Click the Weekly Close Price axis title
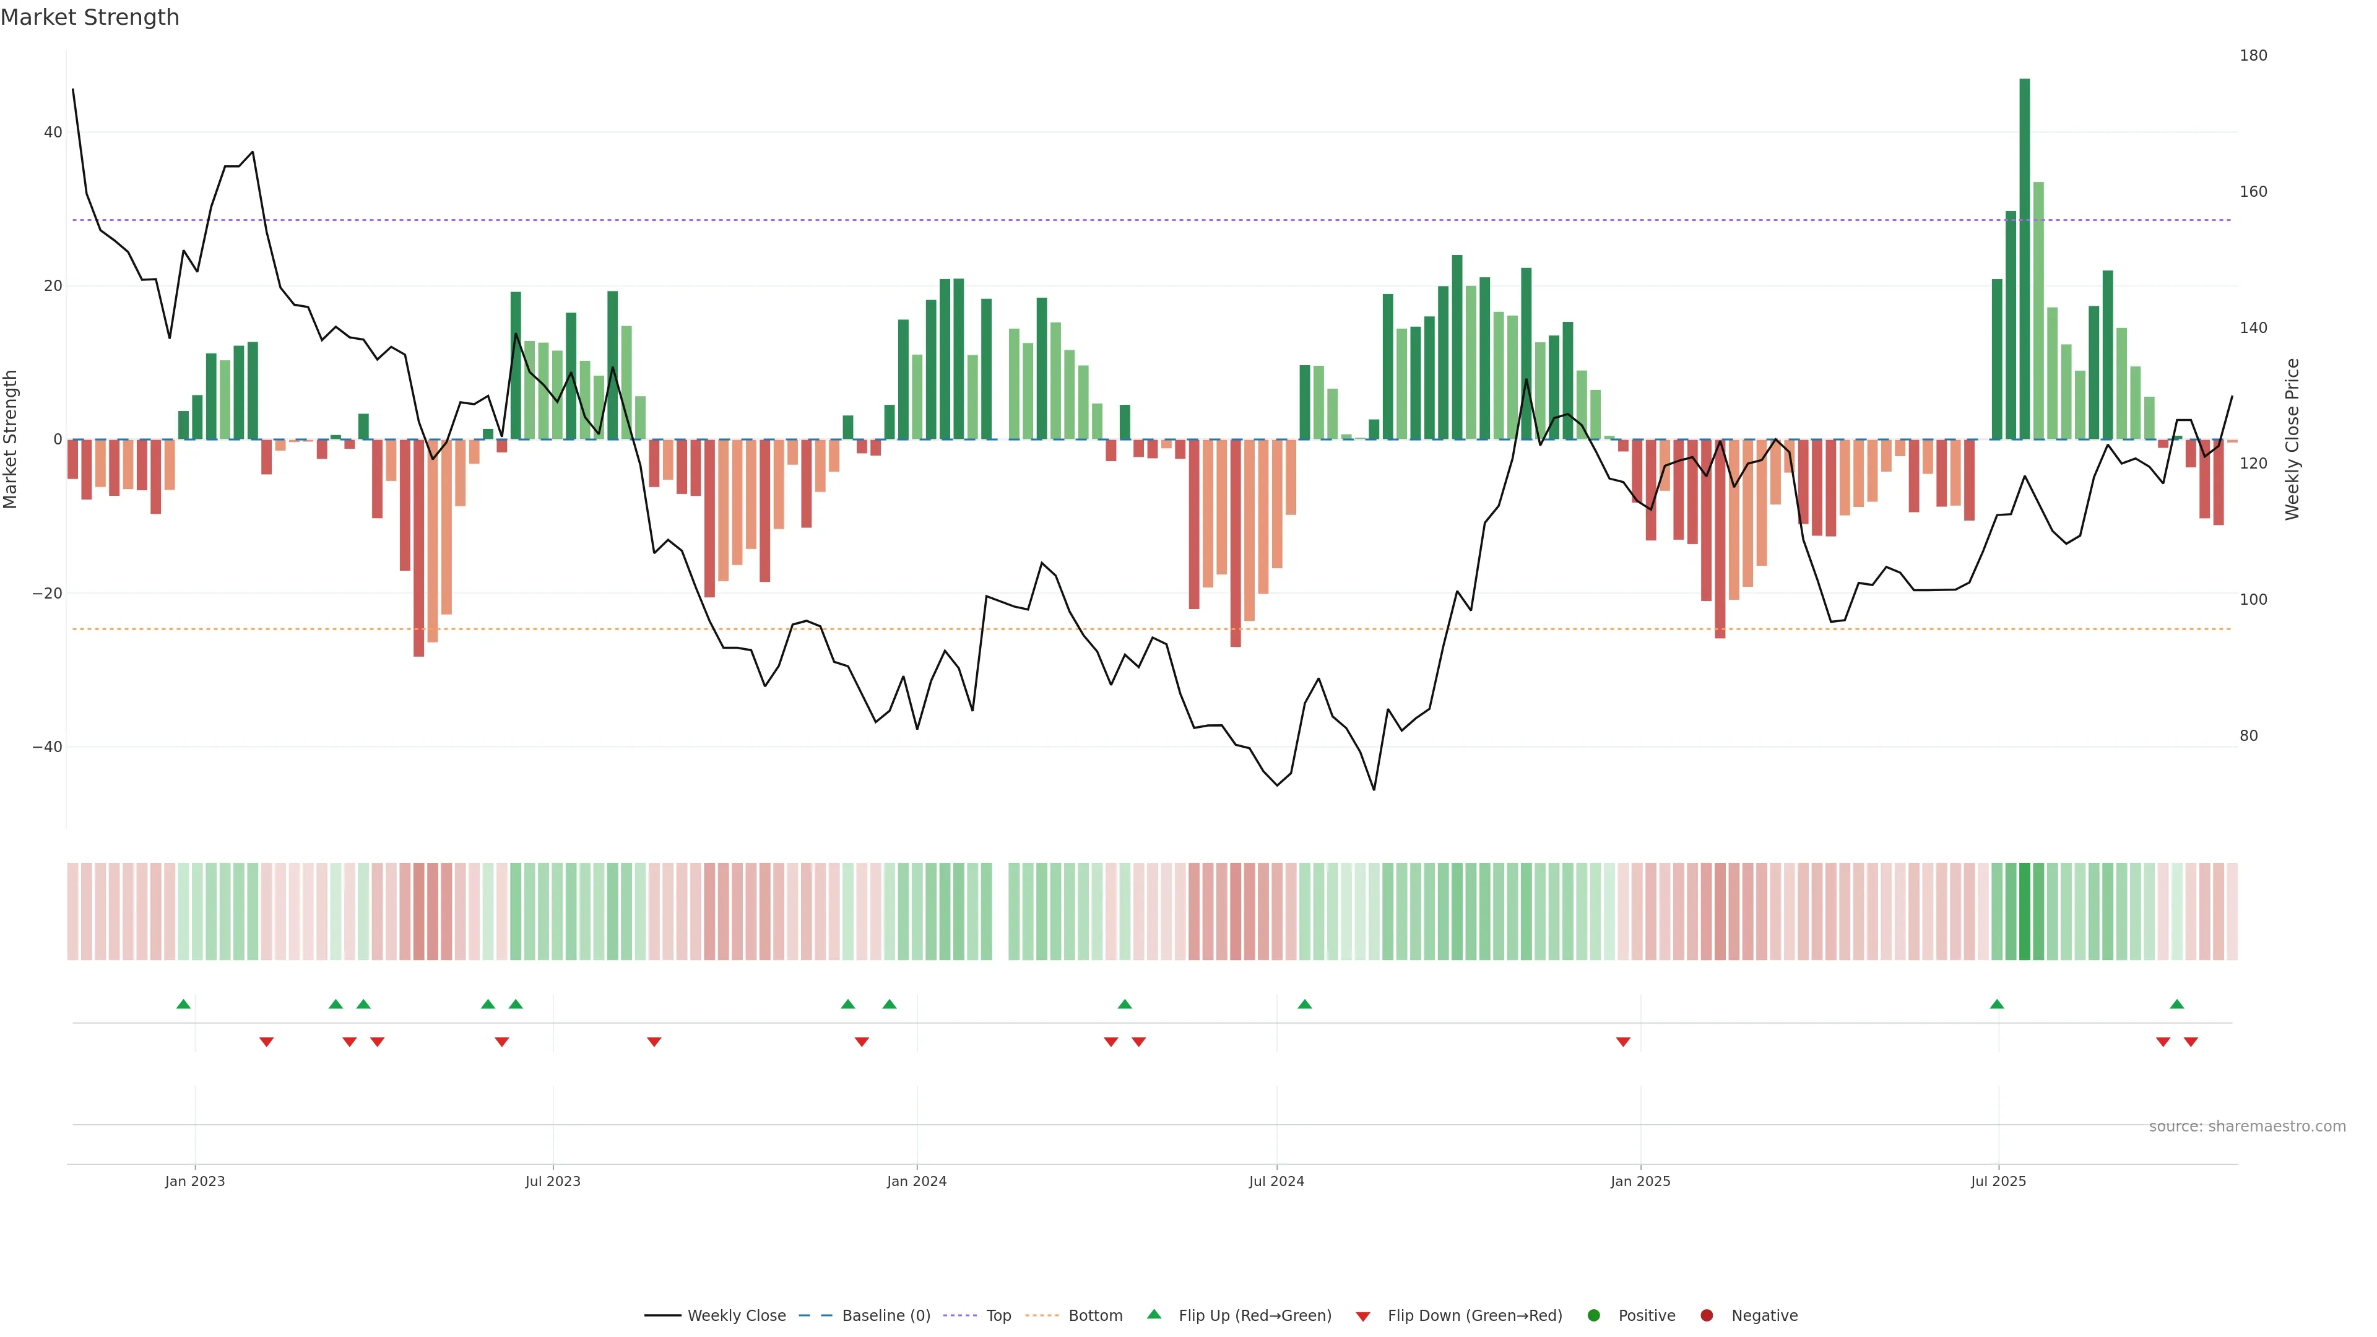This screenshot has width=2377, height=1337. 2292,439
